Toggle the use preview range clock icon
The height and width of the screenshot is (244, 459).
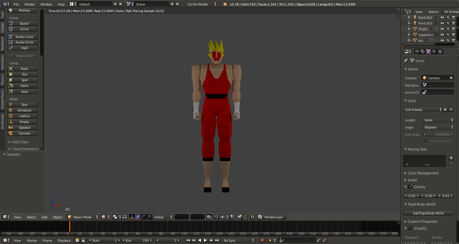[x=77, y=240]
